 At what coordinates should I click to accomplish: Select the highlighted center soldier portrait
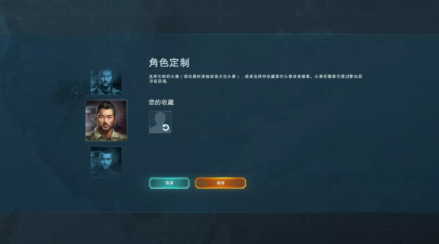coord(106,120)
